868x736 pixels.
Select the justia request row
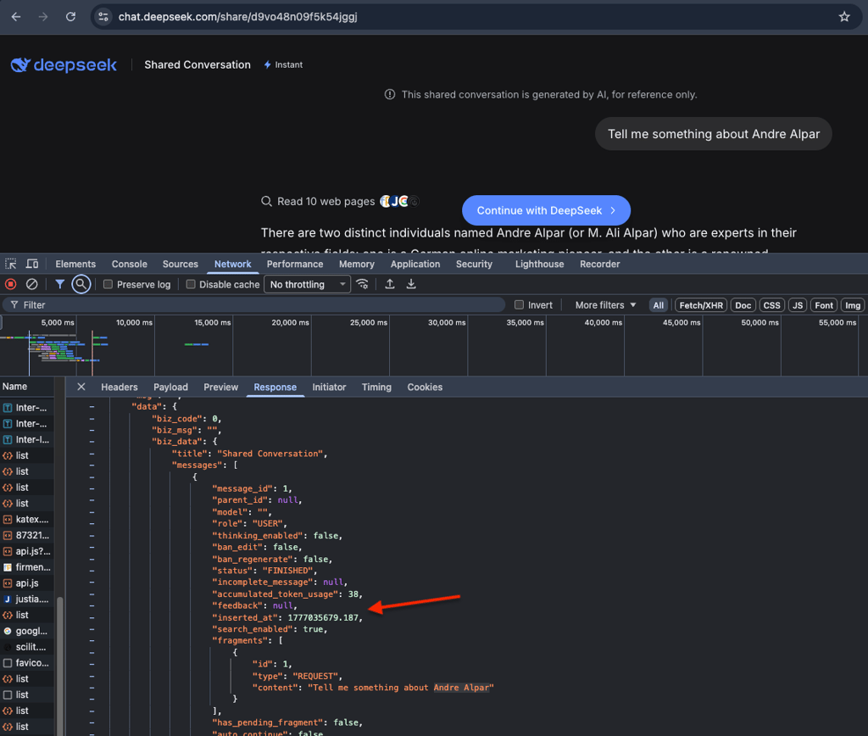coord(27,599)
